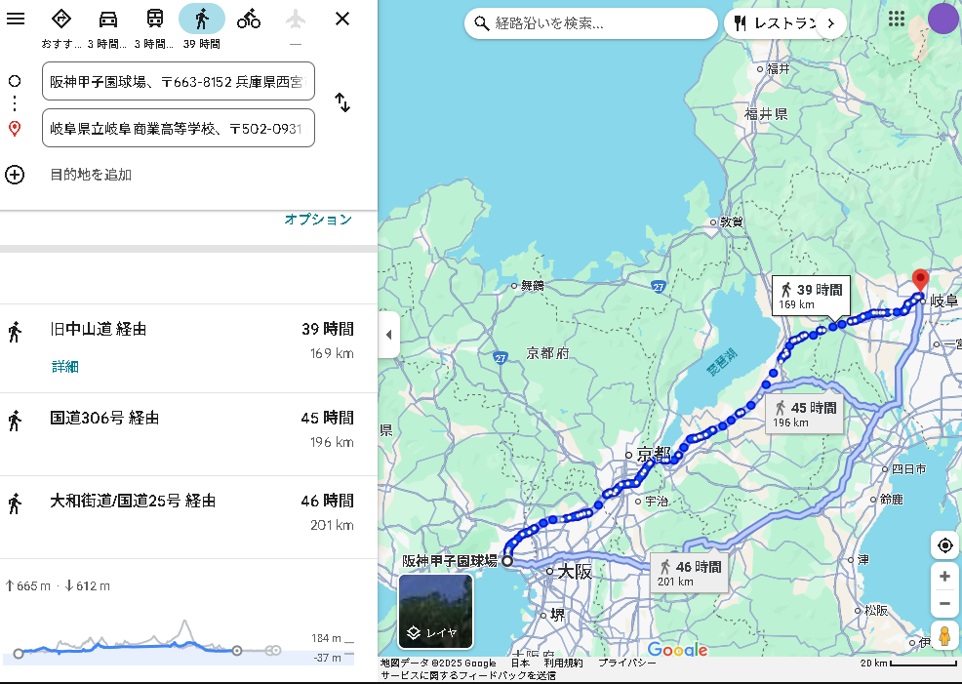Click the 津 city label on map

(863, 559)
